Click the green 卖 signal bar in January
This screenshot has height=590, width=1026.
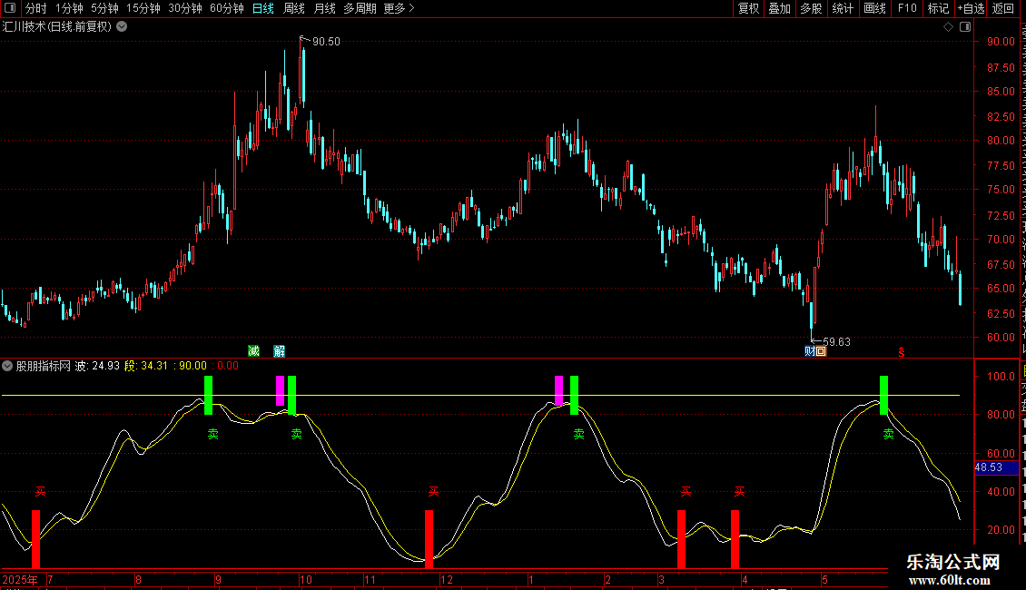[x=574, y=395]
